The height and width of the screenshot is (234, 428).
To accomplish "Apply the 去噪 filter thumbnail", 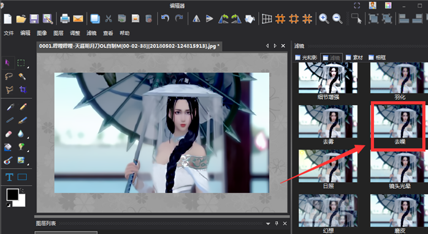I will pos(399,125).
